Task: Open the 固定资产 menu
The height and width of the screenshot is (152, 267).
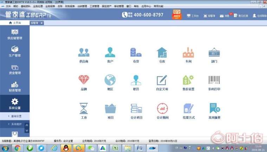Action: pos(106,6)
